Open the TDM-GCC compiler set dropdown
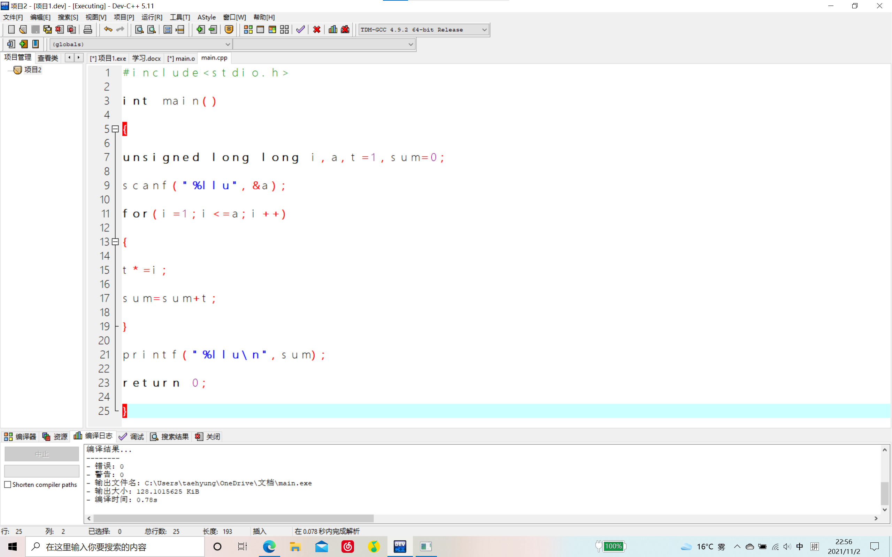 point(484,30)
